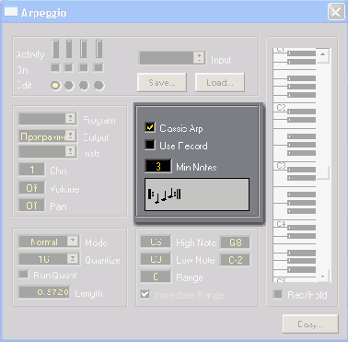Click the Save... button

(x=162, y=82)
